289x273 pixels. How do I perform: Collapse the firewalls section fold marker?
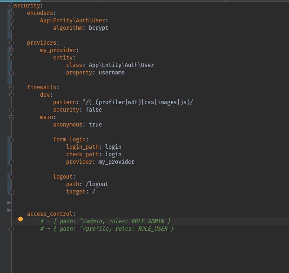(x=11, y=87)
